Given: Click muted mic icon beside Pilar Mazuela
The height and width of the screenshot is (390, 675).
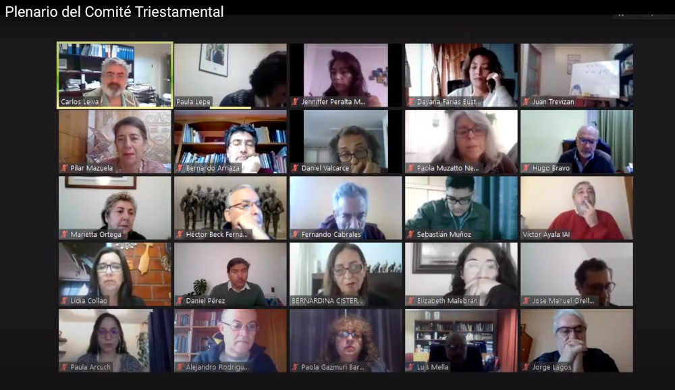Looking at the screenshot, I should click(65, 168).
